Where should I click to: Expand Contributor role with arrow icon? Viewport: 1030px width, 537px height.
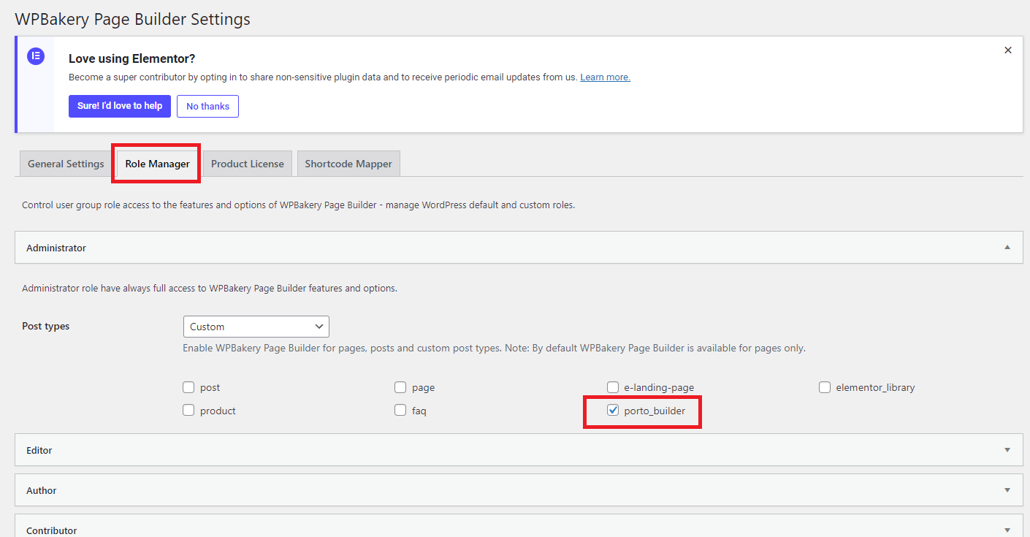[x=1007, y=530]
